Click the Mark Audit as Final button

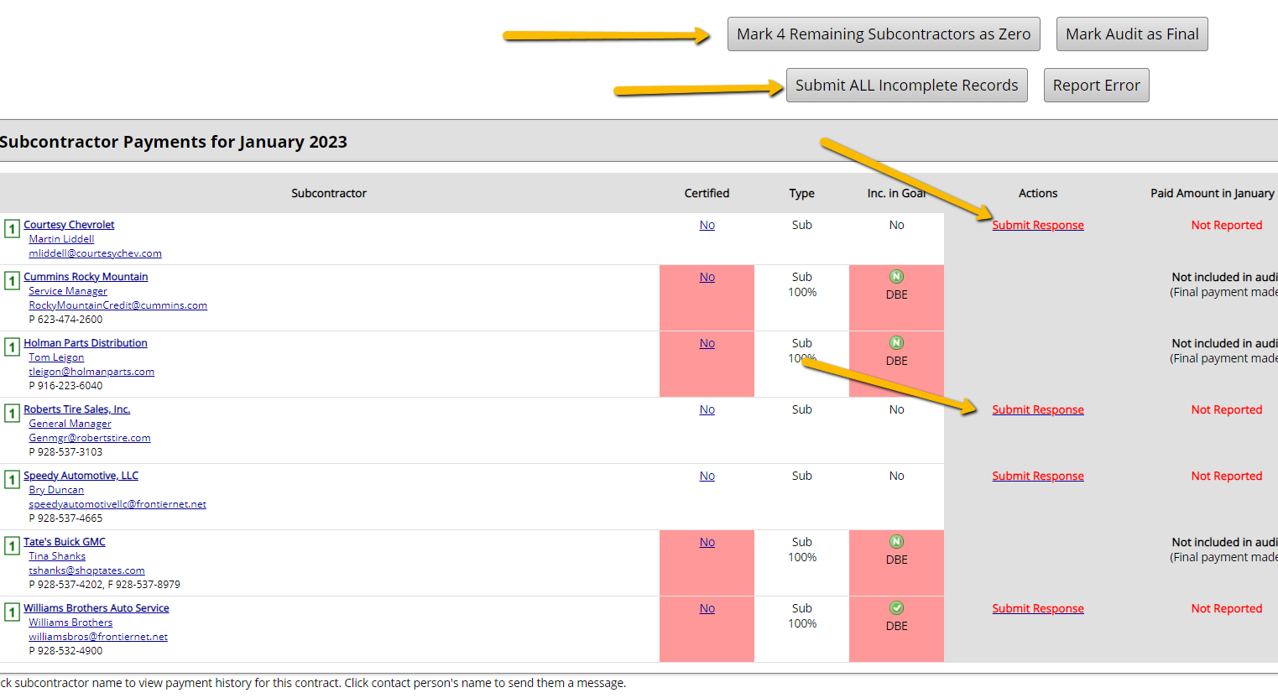[1132, 34]
